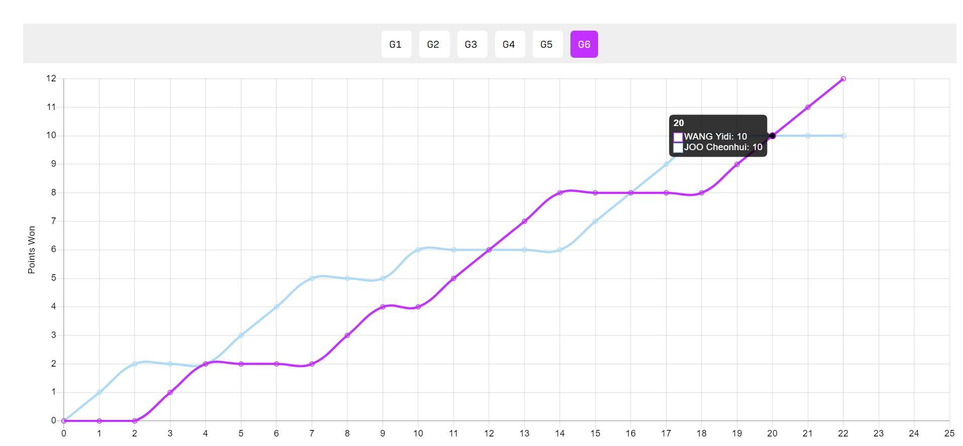Click the purple data point at rally 14

[560, 193]
